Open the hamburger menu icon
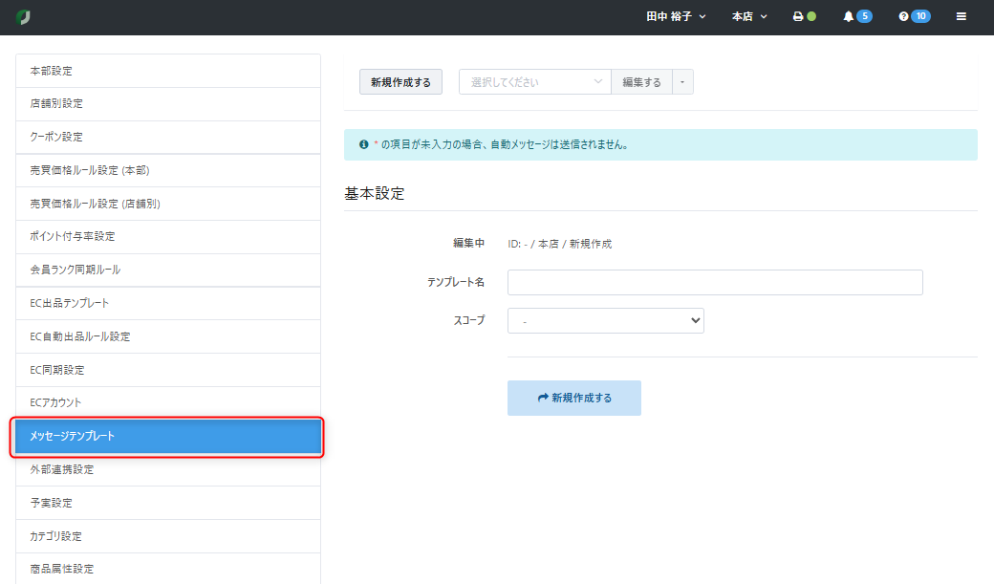This screenshot has height=584, width=994. pyautogui.click(x=961, y=17)
